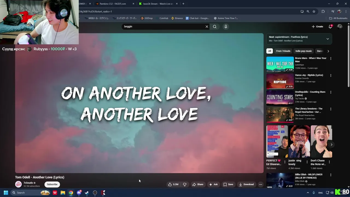Open the PERFECT Ed Sheeran short
Image resolution: width=350 pixels, height=197 pixels.
[x=277, y=141]
